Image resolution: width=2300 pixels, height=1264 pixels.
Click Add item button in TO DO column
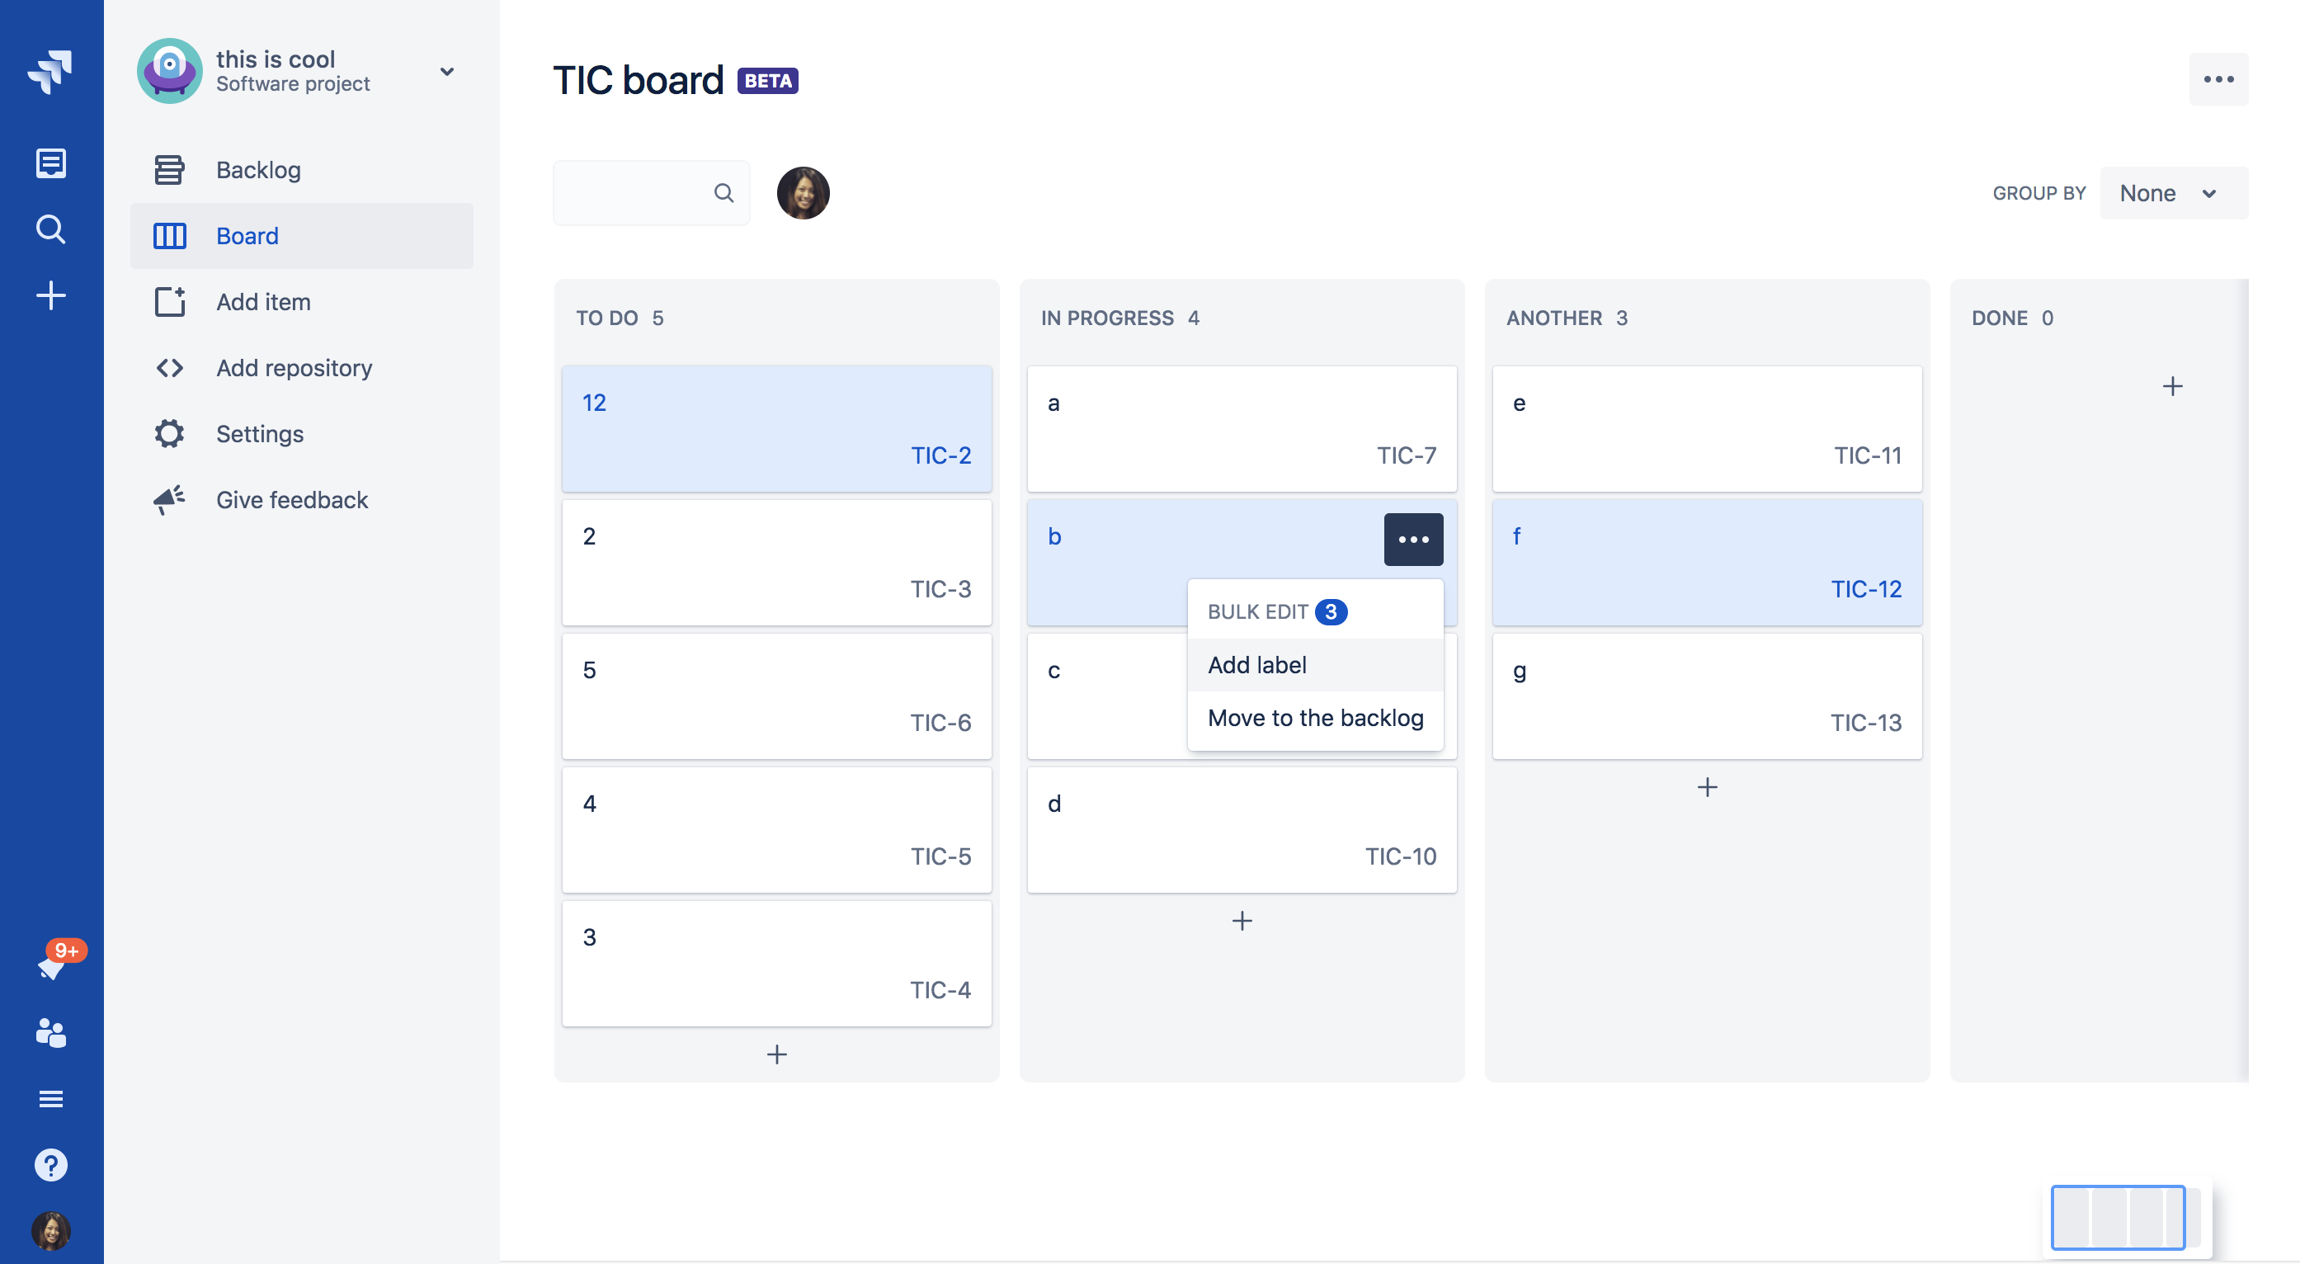[775, 1052]
